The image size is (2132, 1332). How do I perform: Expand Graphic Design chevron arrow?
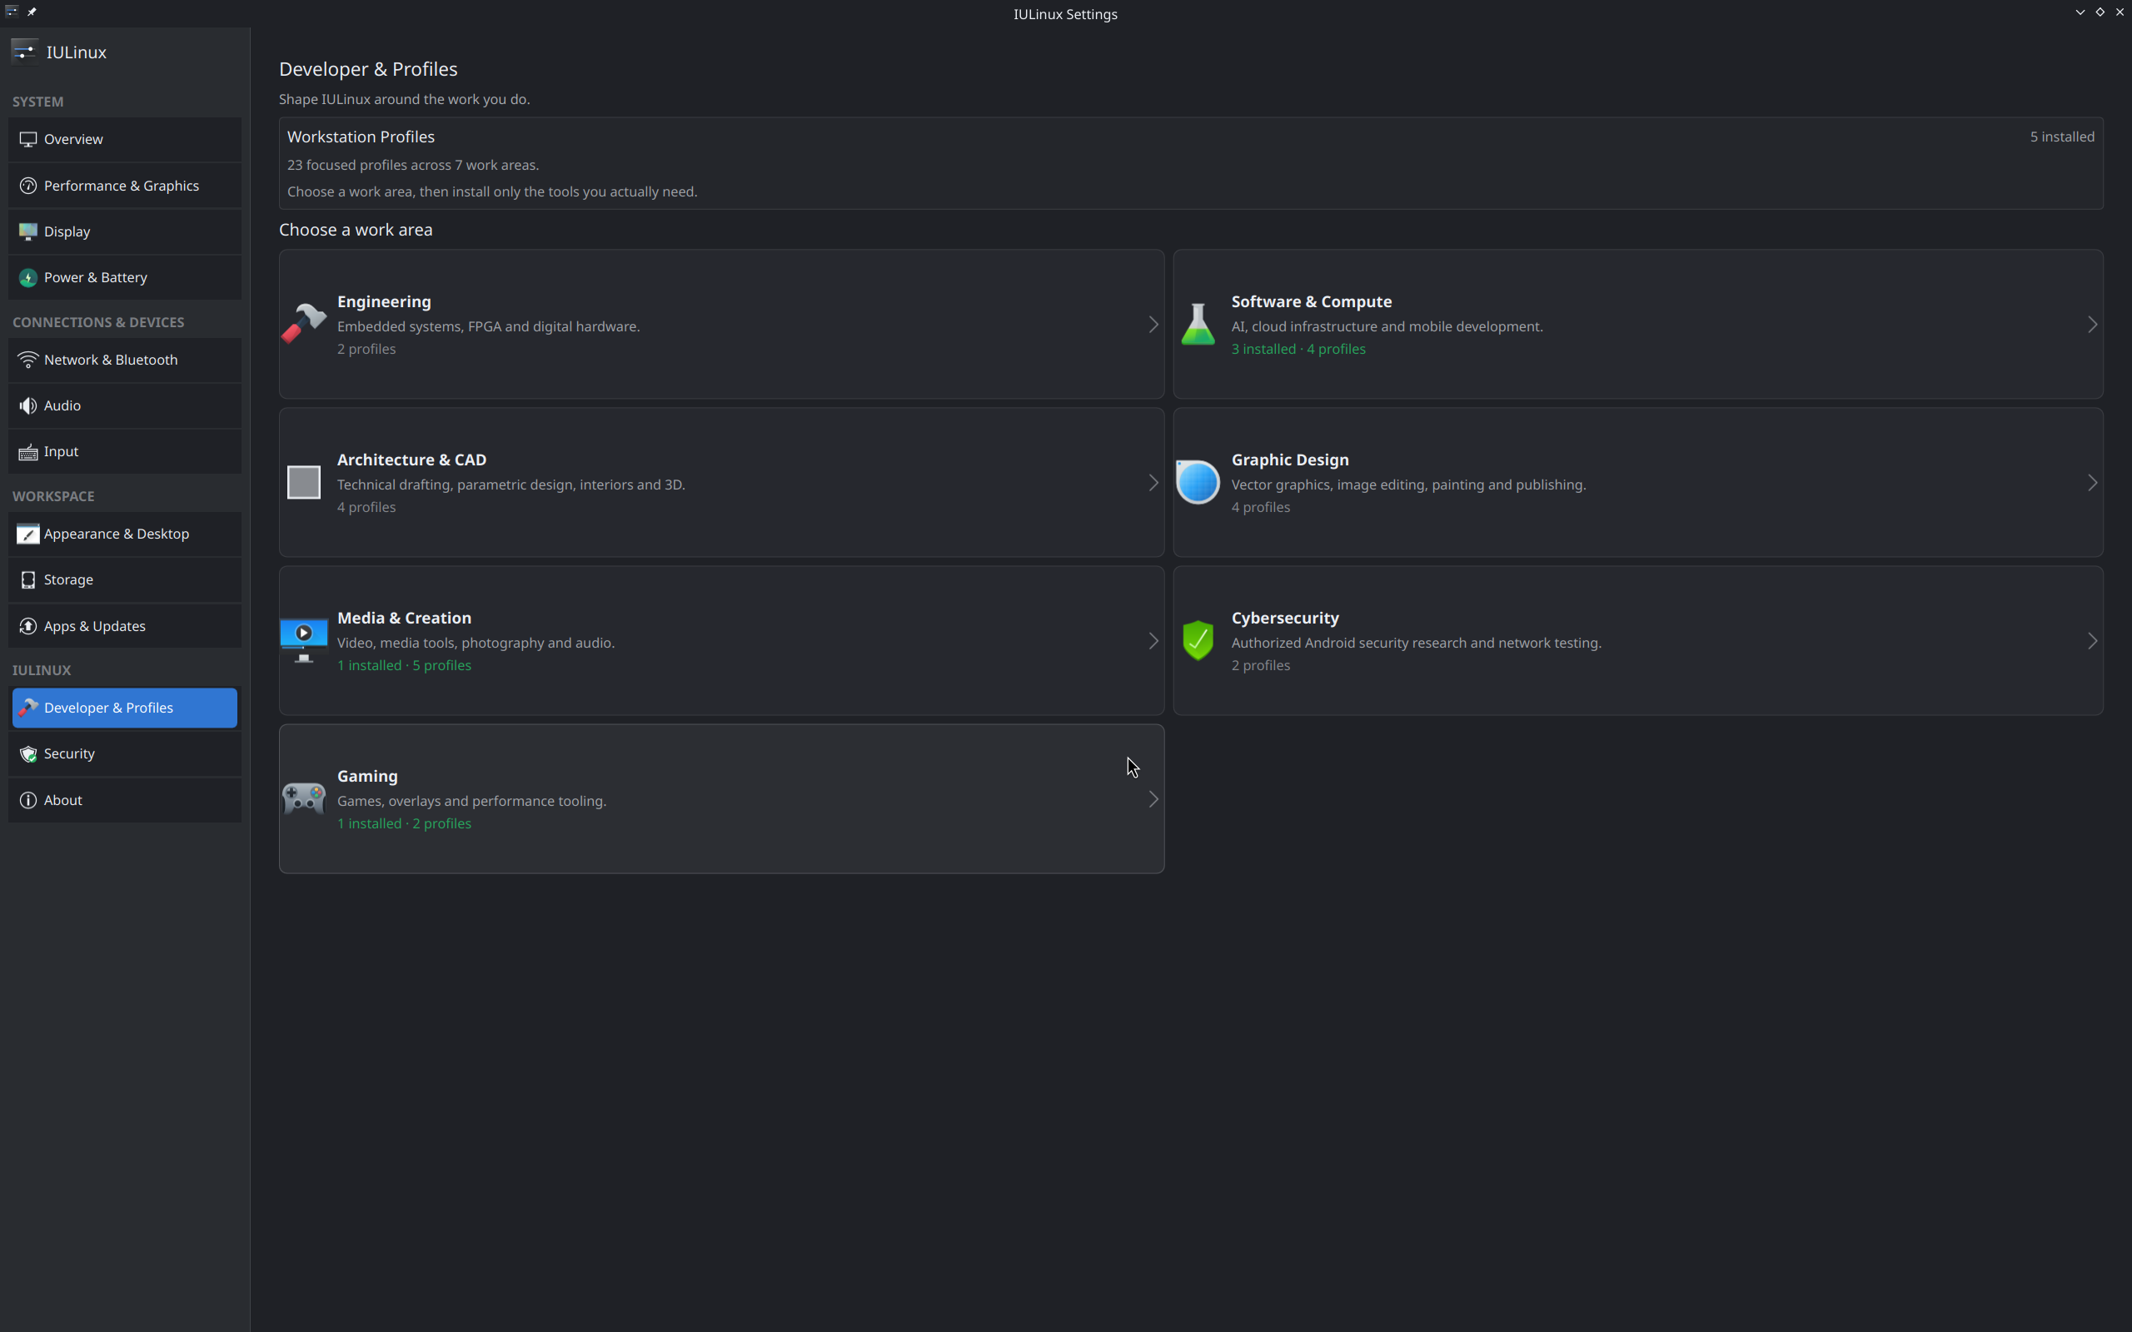2092,483
